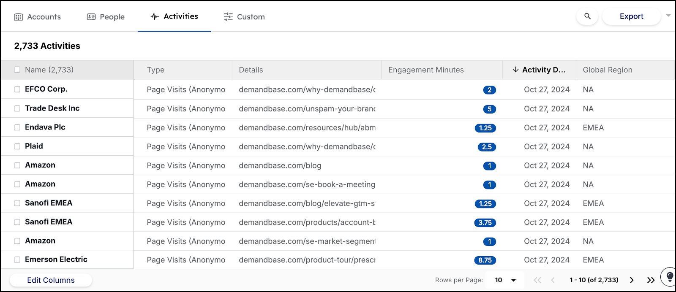Click the Activity Date column header

[x=539, y=70]
